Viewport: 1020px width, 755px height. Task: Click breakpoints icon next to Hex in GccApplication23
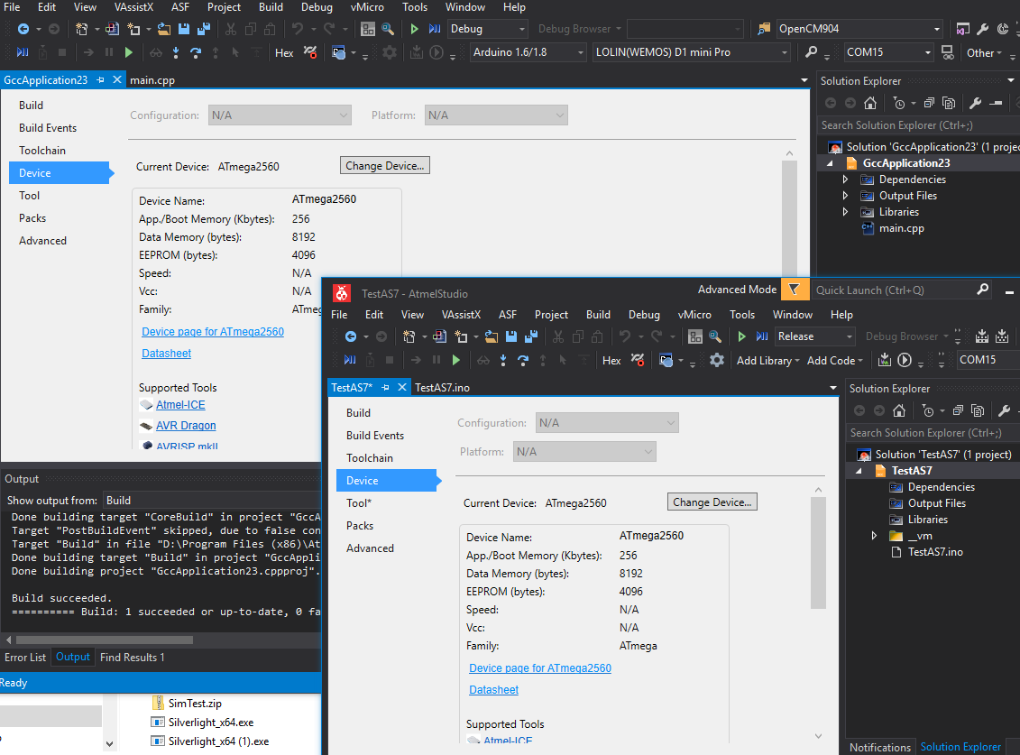coord(310,52)
